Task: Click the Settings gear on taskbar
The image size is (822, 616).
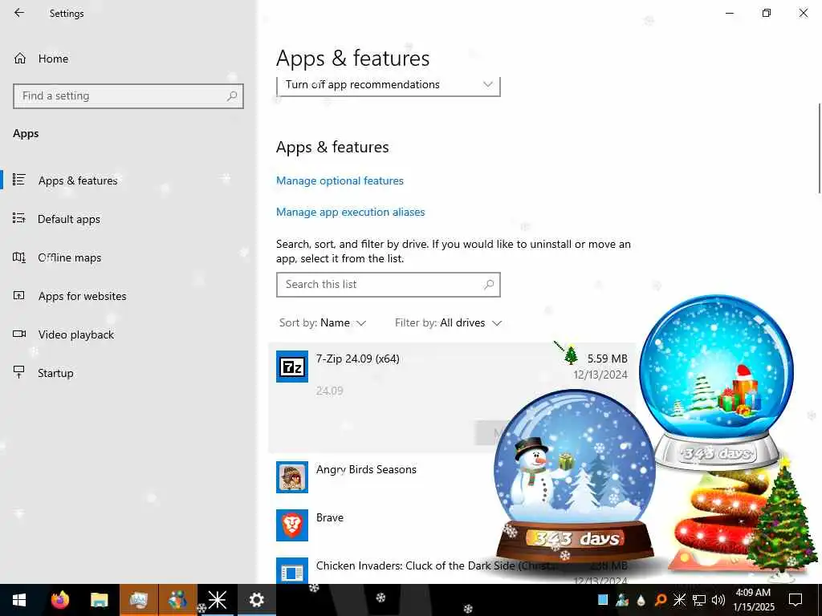Action: tap(256, 600)
